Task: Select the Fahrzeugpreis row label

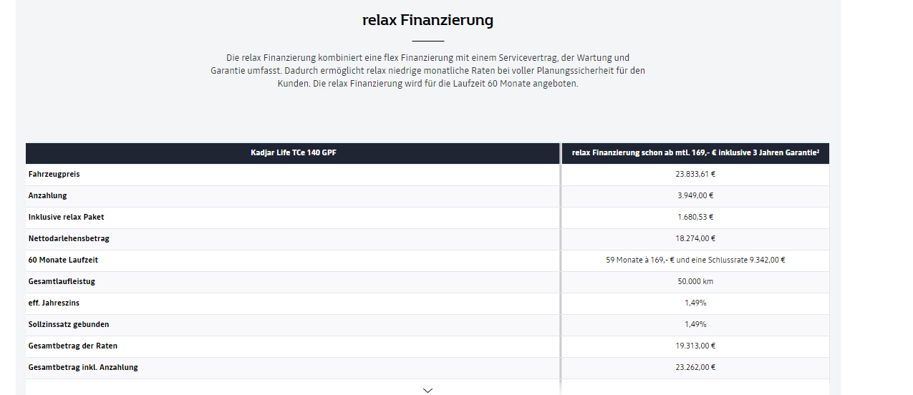Action: (49, 174)
